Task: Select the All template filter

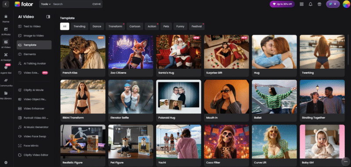Action: coord(64,26)
